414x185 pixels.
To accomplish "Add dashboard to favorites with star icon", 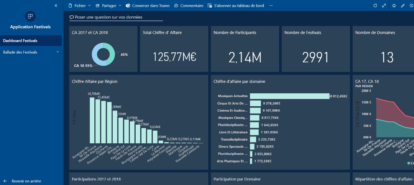I will (394, 6).
